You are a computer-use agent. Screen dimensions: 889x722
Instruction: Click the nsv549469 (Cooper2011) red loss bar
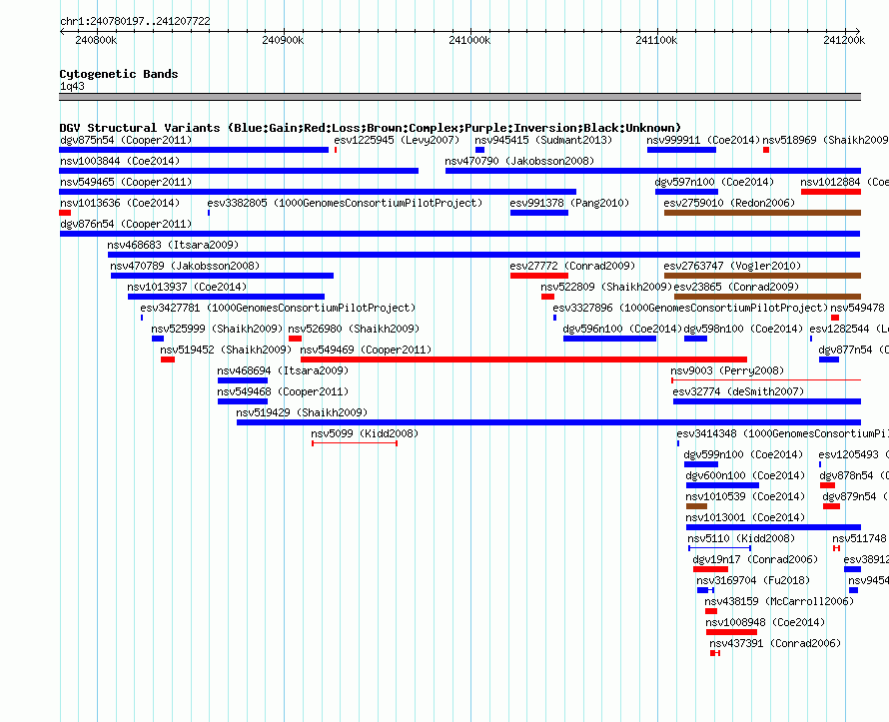pos(523,360)
